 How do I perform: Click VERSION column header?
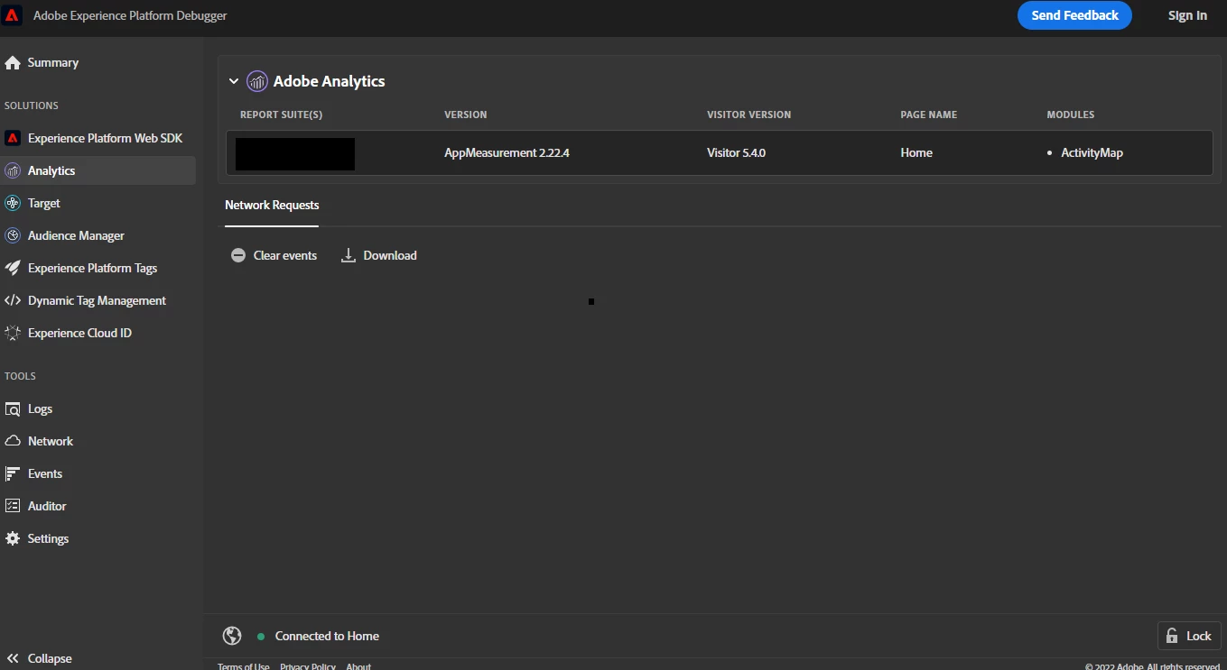click(466, 115)
